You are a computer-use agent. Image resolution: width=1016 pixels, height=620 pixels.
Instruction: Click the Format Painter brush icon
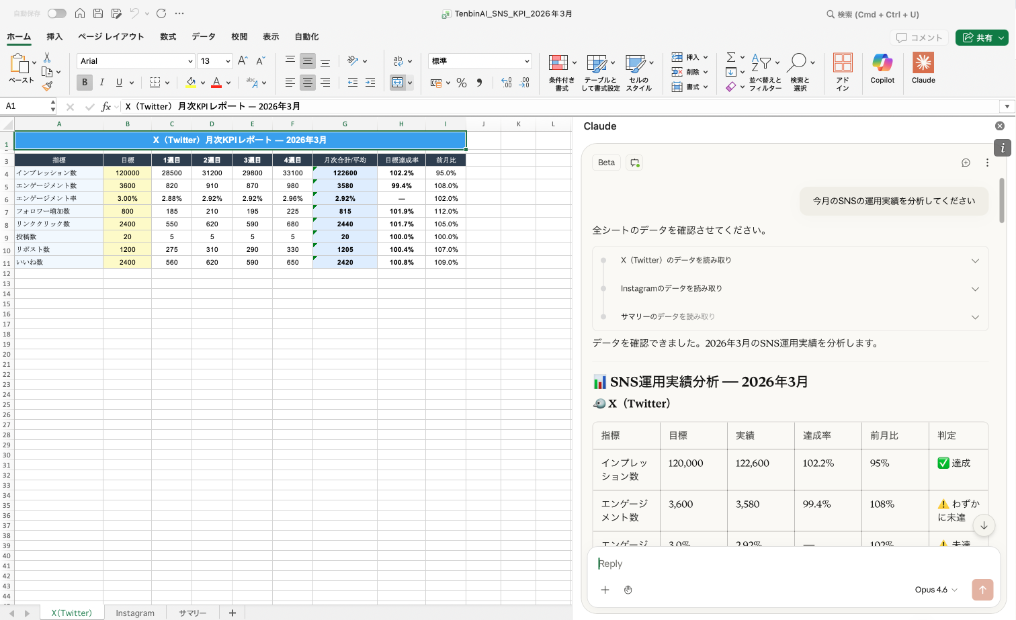point(47,86)
